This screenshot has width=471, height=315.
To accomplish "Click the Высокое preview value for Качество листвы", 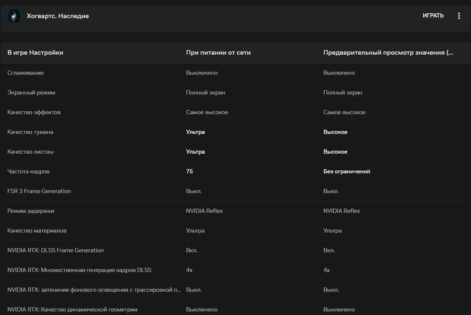I will pos(335,152).
